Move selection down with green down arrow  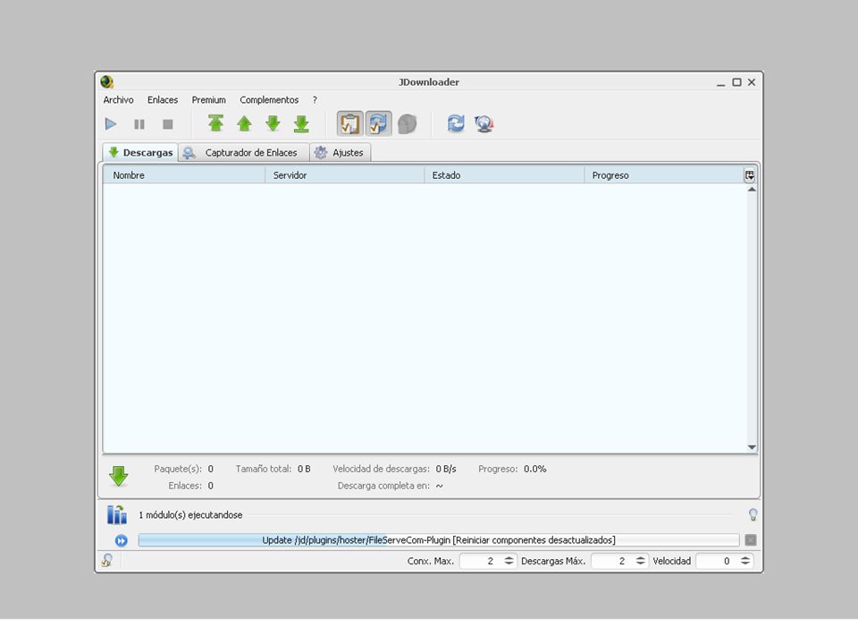click(273, 123)
